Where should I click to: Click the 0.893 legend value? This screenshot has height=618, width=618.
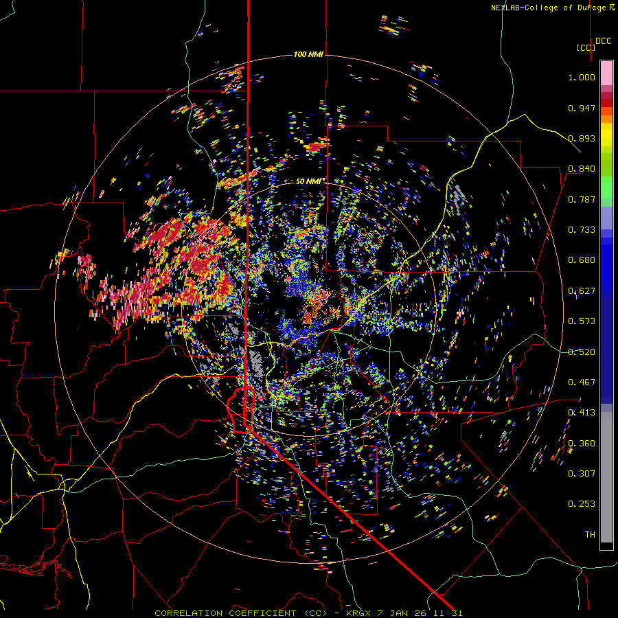click(582, 138)
